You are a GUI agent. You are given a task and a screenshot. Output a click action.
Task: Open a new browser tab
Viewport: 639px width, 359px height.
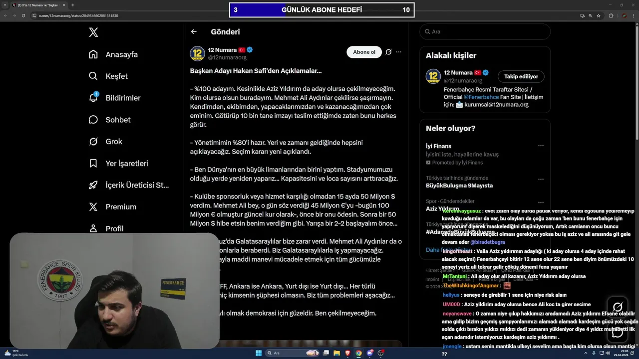[x=73, y=5]
